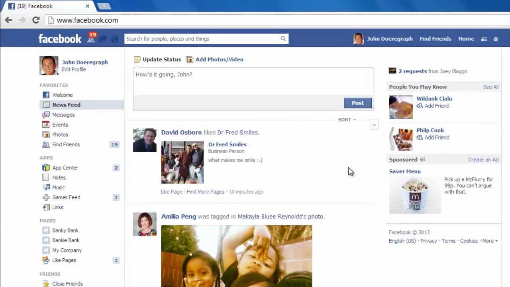Open a new browser tab
The width and height of the screenshot is (510, 287).
[x=104, y=6]
